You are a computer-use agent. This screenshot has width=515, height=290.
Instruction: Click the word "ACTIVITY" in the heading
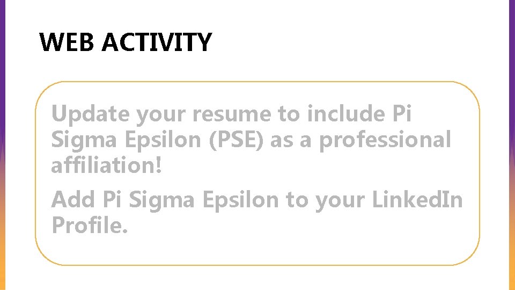point(157,42)
